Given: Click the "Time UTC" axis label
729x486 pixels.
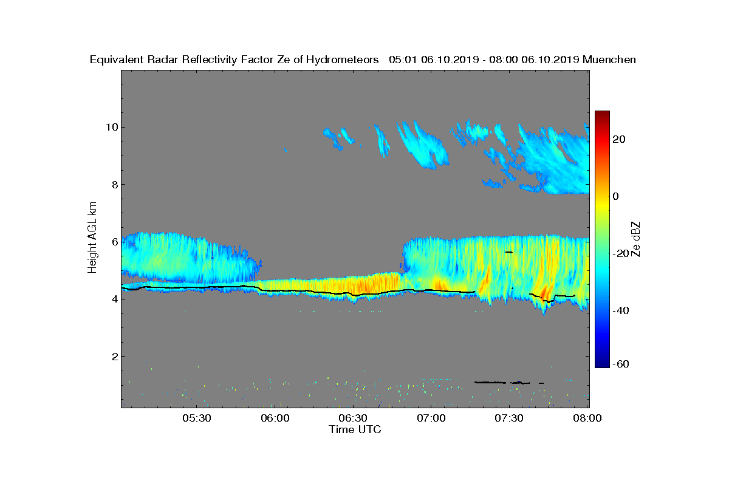Looking at the screenshot, I should [355, 430].
